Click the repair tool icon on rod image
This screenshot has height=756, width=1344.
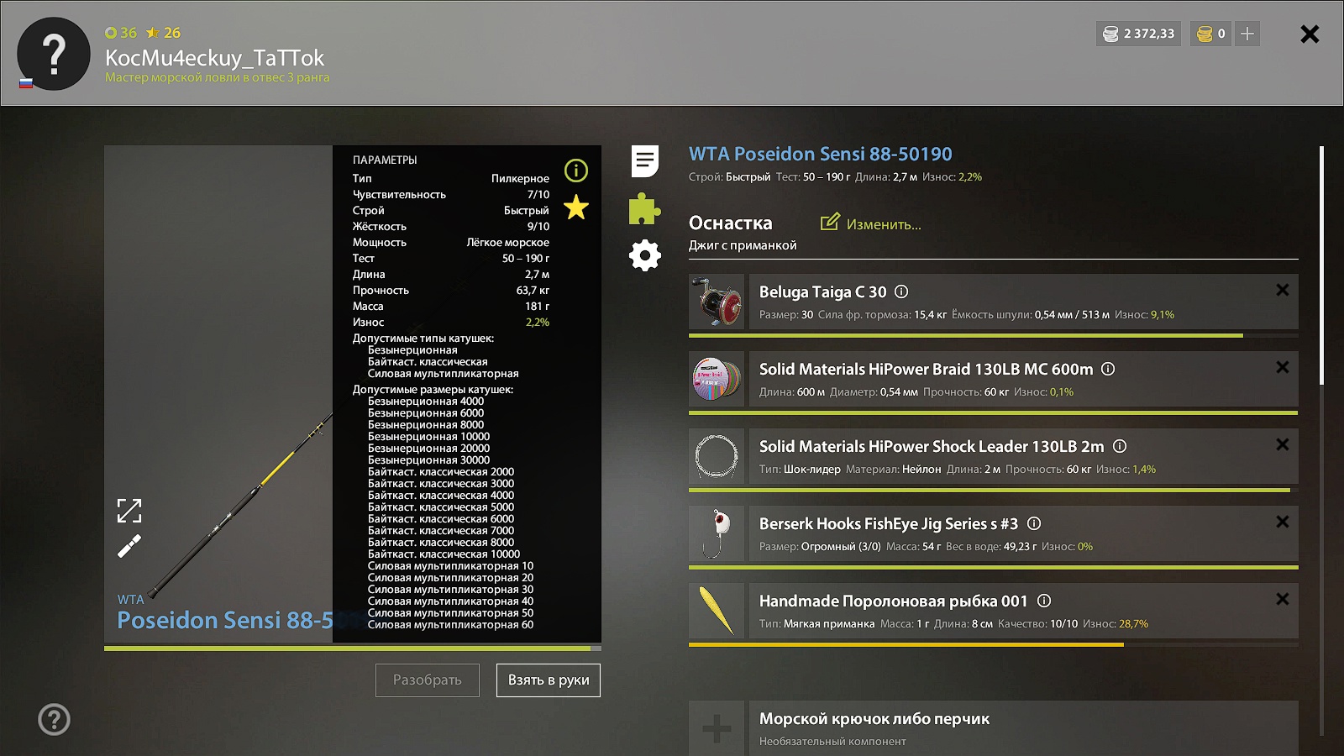(x=129, y=547)
